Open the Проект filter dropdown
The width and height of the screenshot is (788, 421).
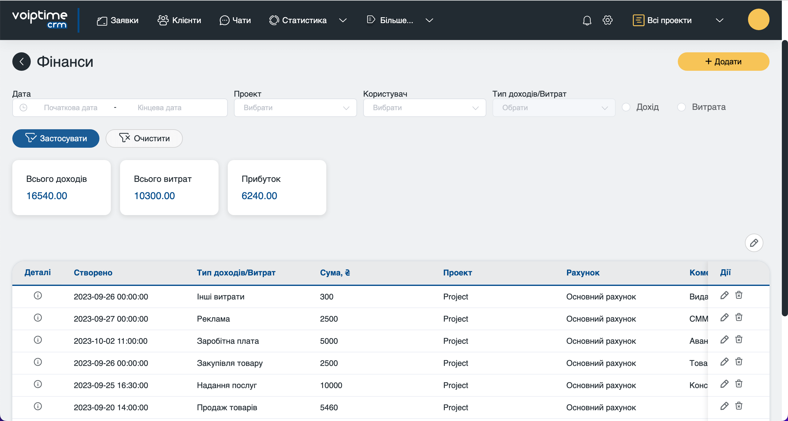295,108
